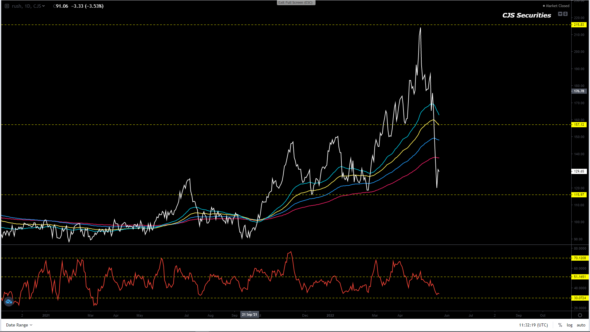Click the pane dropdown arrow icon
This screenshot has width=590, height=332.
coord(560,14)
